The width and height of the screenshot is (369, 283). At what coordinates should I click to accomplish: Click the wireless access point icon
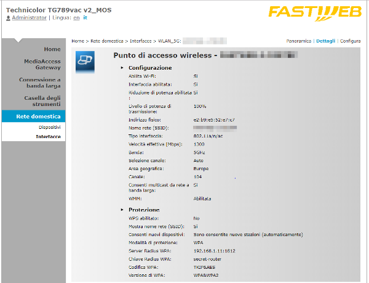click(x=84, y=61)
